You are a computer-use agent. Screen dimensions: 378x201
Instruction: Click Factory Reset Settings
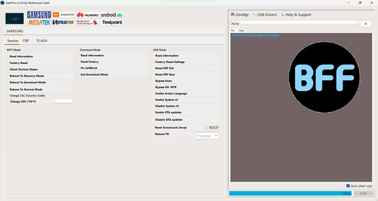click(x=187, y=62)
